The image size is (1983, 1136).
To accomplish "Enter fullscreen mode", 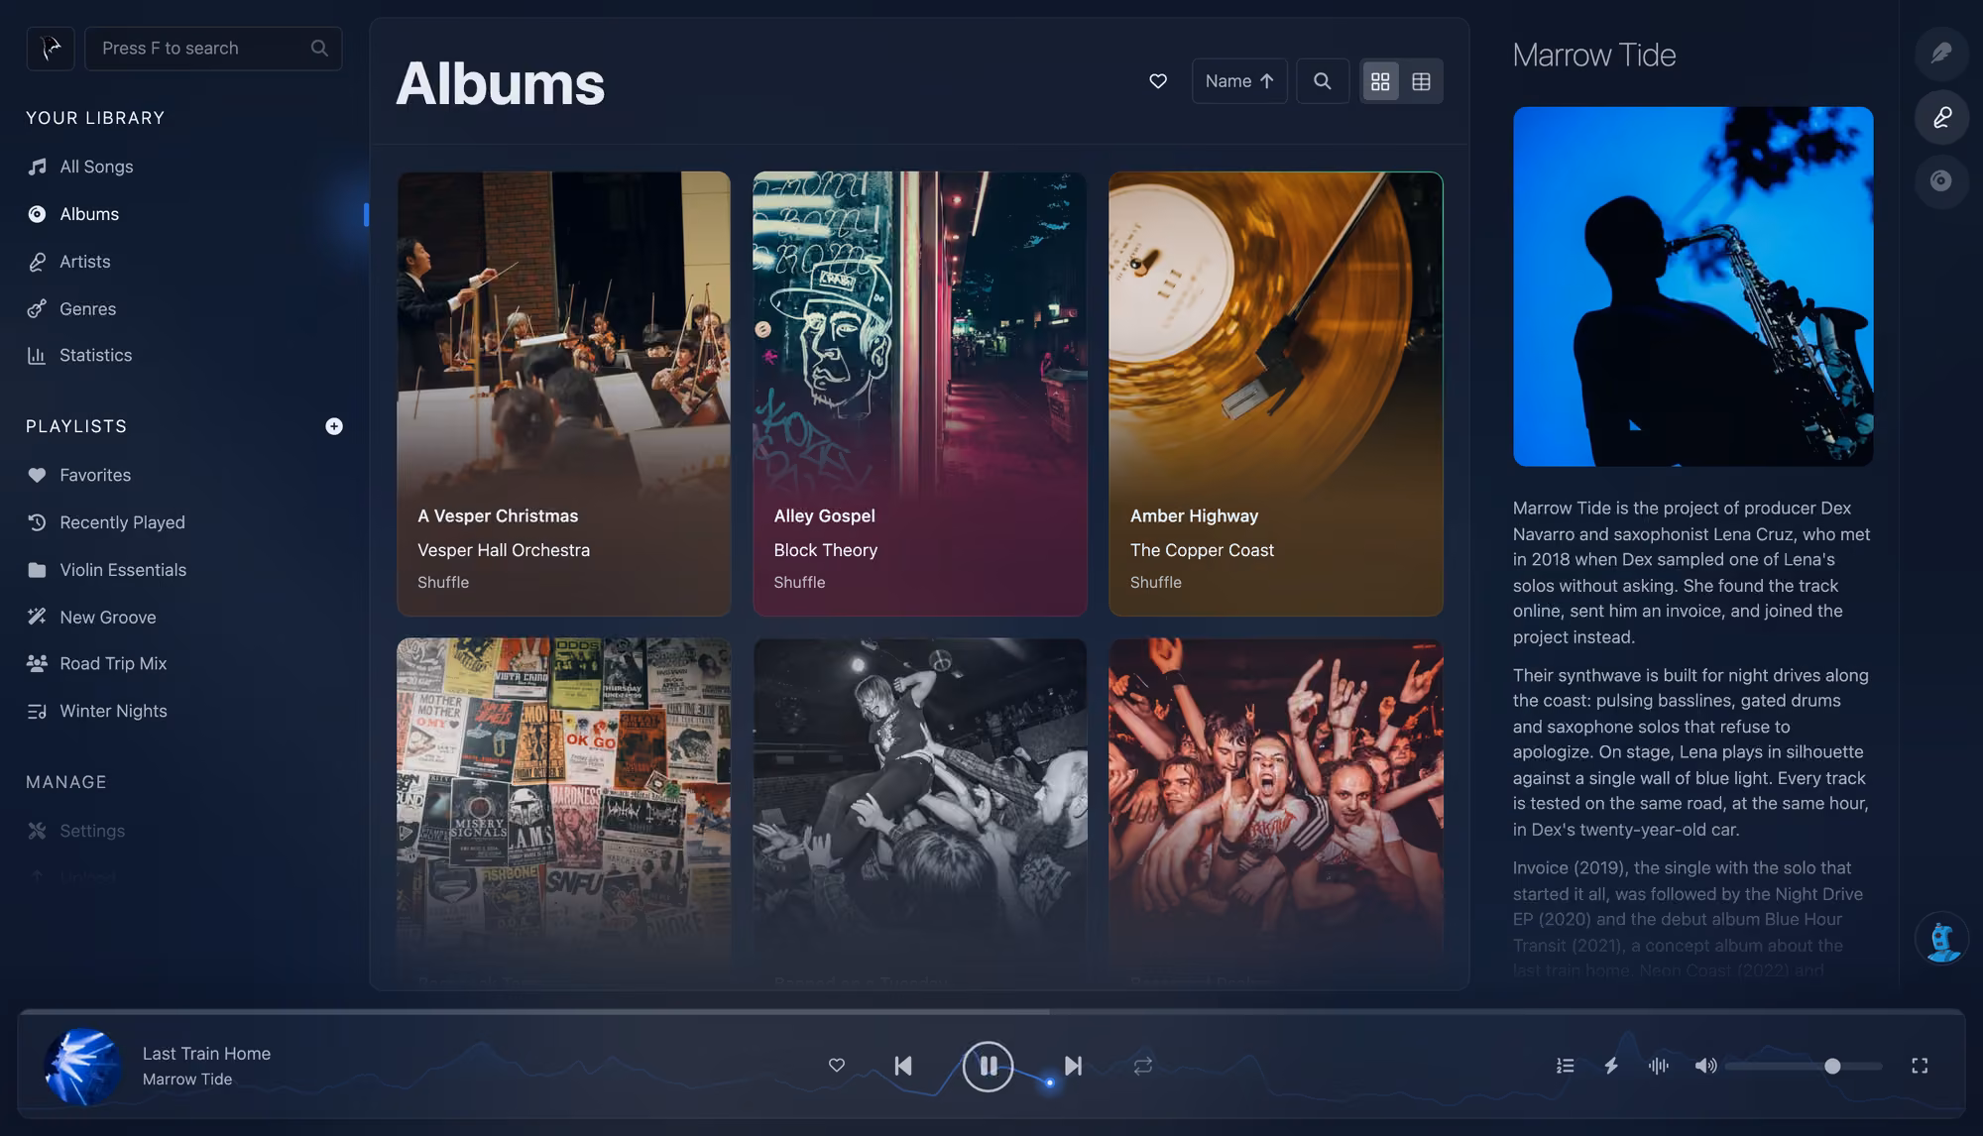I will 1920,1066.
